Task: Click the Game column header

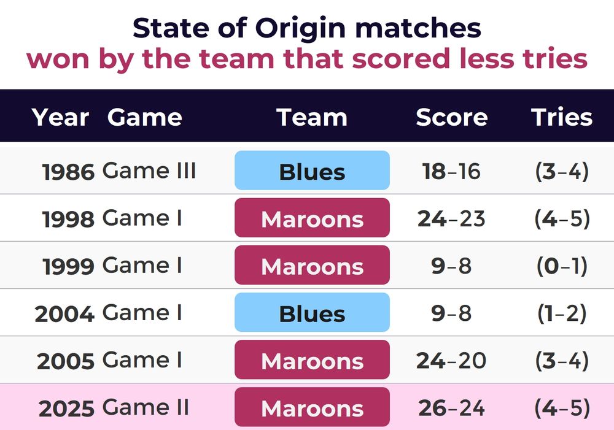Action: pos(144,117)
